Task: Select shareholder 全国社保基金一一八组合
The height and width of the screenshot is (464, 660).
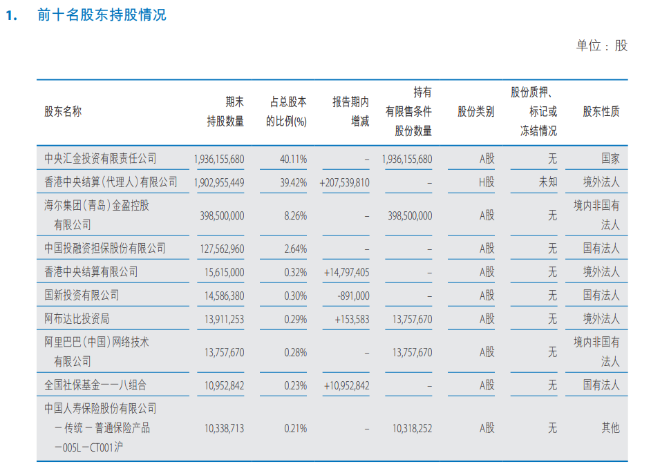Action: (x=95, y=385)
